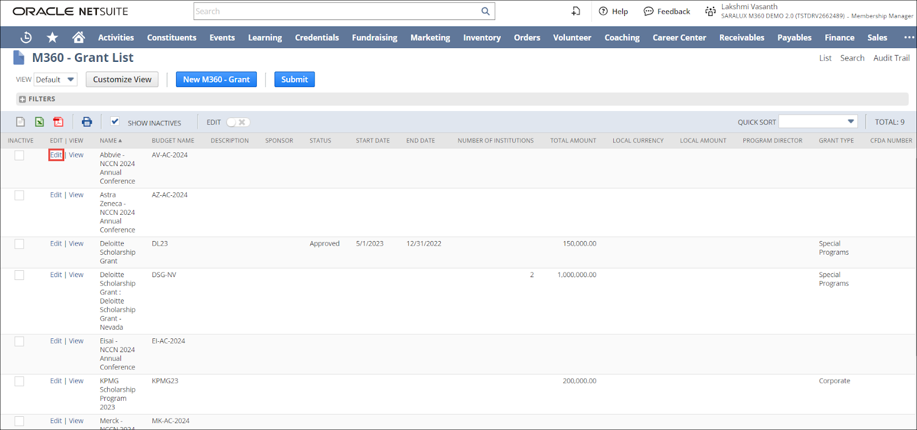The height and width of the screenshot is (430, 917).
Task: Click into the global Search field
Action: click(x=337, y=11)
